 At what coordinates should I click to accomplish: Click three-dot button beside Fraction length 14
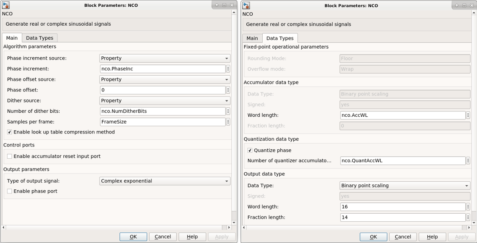tap(468, 217)
